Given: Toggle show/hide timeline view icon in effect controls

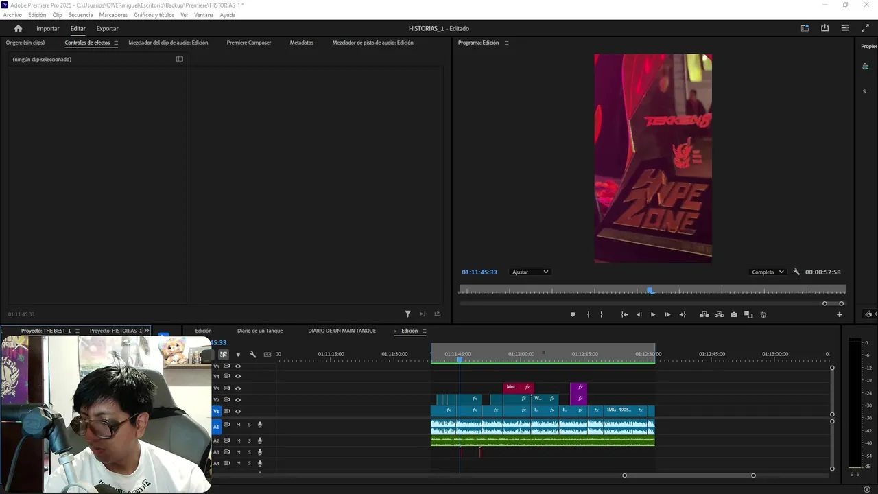Looking at the screenshot, I should 180,59.
